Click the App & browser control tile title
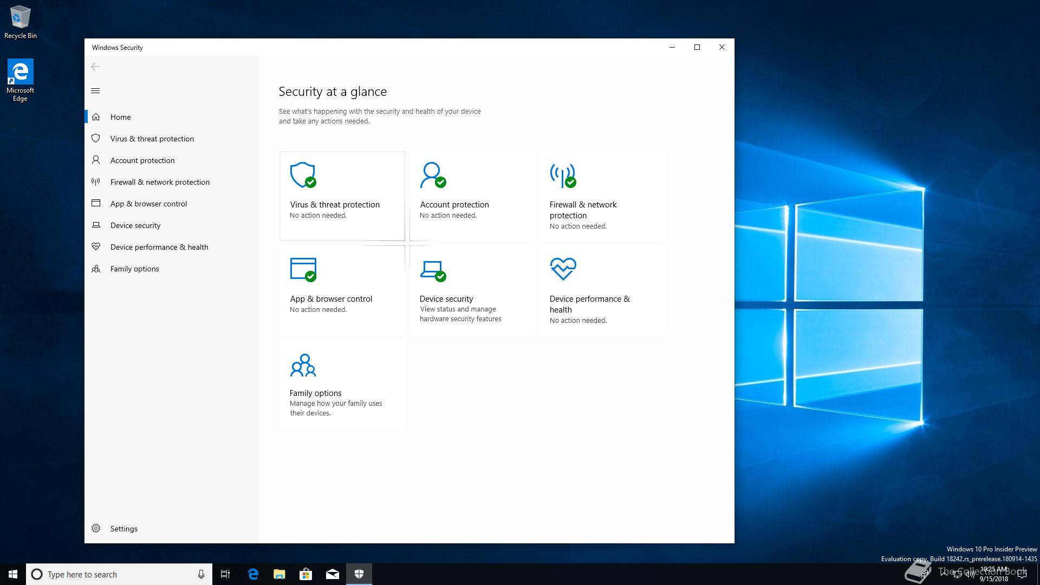The image size is (1040, 585). (x=331, y=299)
